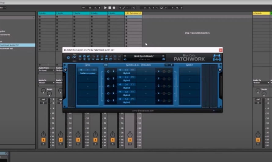Viewport: 272px width, 162px height.
Task: Open the Multi Synth Ready preset name
Action: click(x=144, y=56)
